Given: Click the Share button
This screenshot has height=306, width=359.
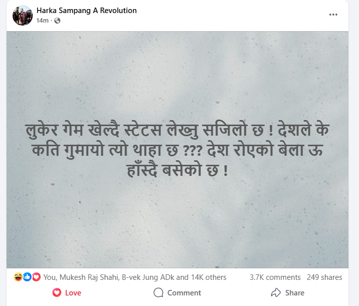Looking at the screenshot, I should coord(288,293).
